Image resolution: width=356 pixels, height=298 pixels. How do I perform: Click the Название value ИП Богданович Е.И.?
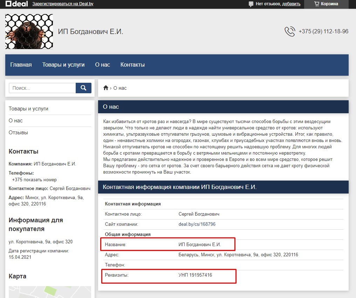pos(200,245)
